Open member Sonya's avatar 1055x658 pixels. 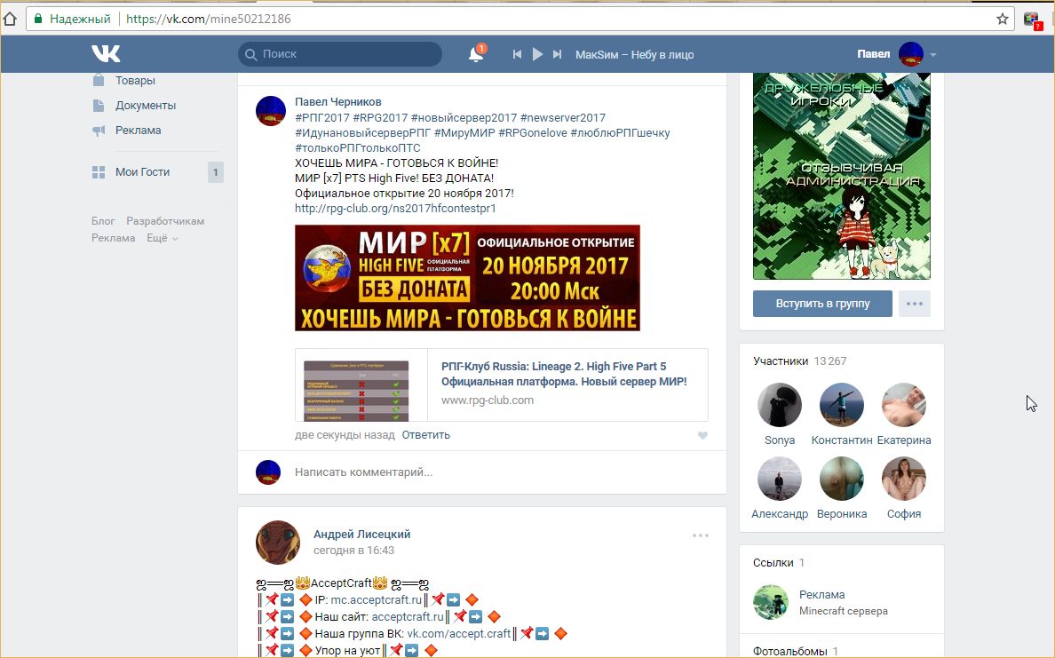tap(780, 405)
